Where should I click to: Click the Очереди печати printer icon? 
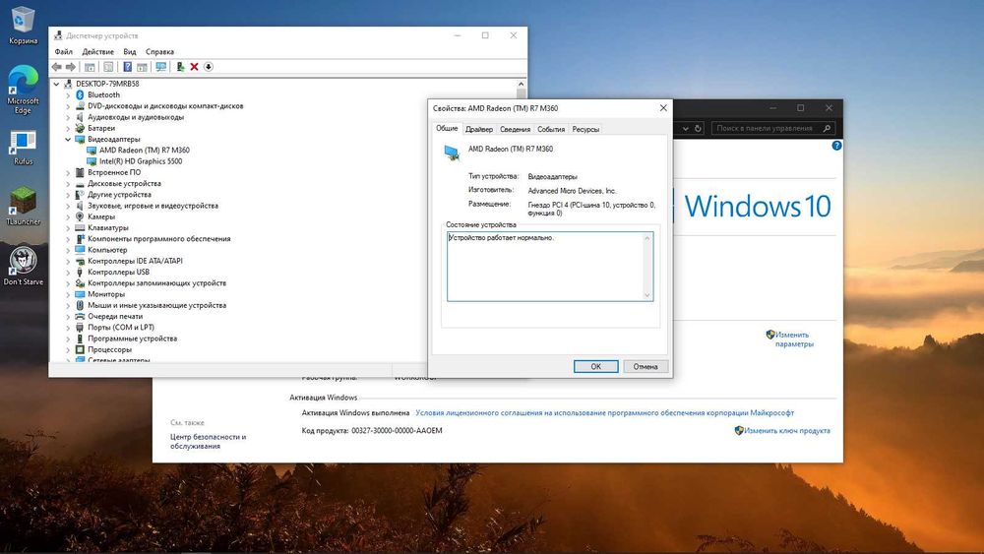80,316
